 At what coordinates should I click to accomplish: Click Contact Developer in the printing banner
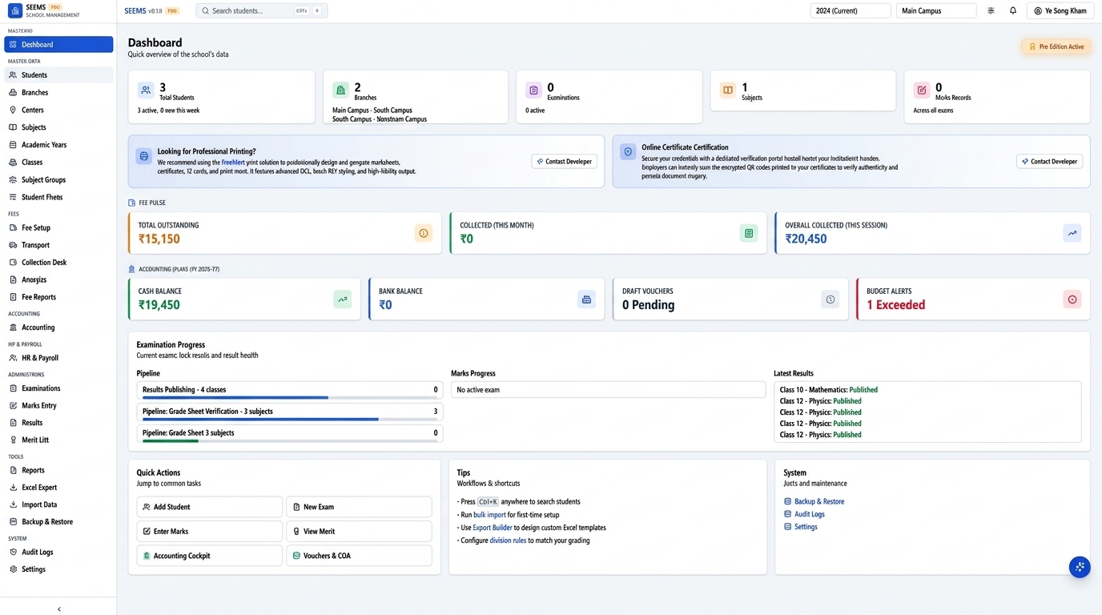point(564,161)
